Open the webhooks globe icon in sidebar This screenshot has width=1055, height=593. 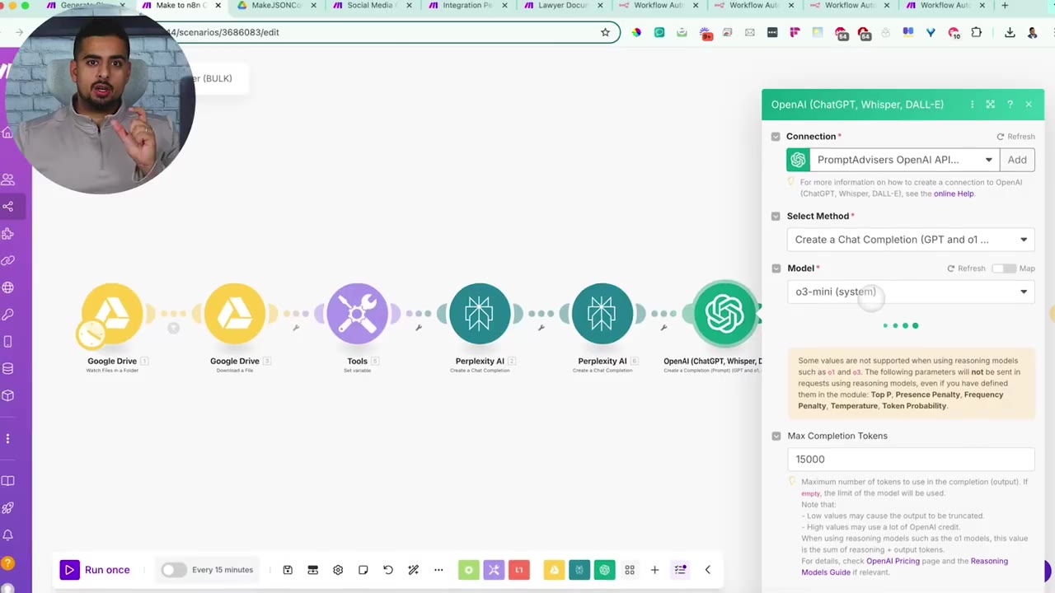pos(8,287)
